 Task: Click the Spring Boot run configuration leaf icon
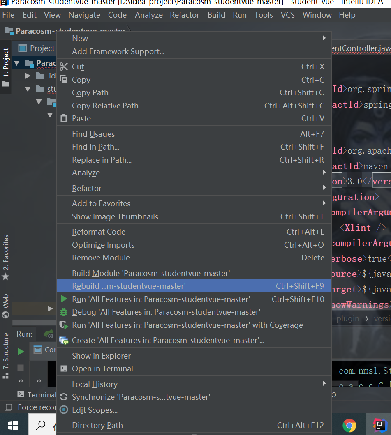[x=49, y=334]
